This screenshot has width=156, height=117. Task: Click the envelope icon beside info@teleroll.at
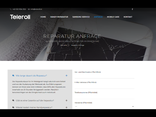(29, 9)
